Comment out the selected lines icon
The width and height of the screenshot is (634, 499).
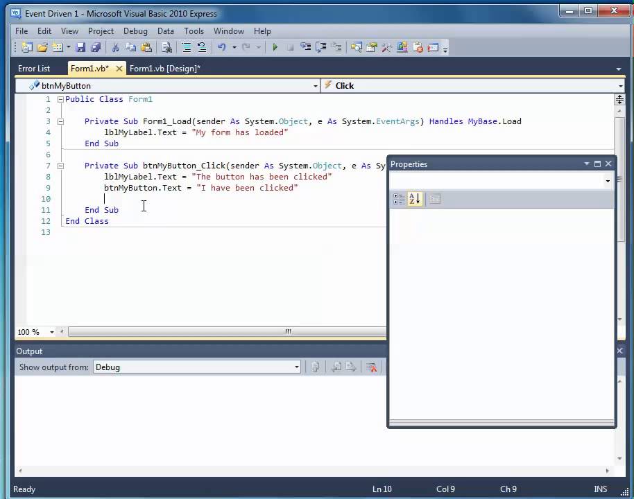pos(187,48)
